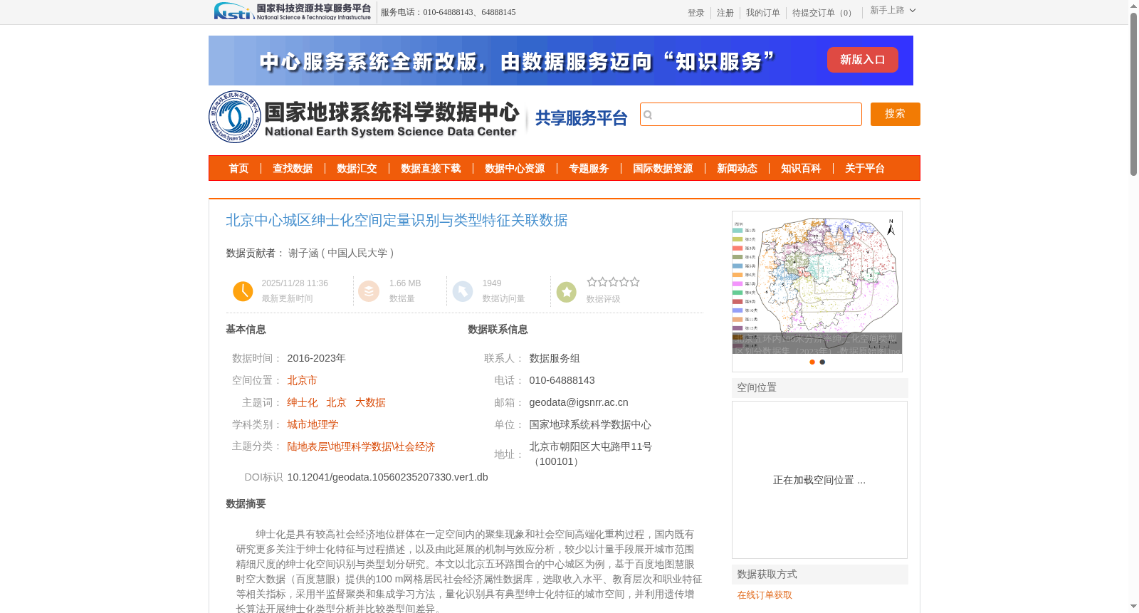The height and width of the screenshot is (613, 1139).
Task: Open the 国际数据资源 menu
Action: [x=663, y=169]
